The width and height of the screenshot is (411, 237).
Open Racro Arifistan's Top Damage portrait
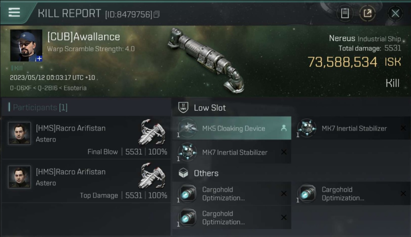pyautogui.click(x=20, y=177)
